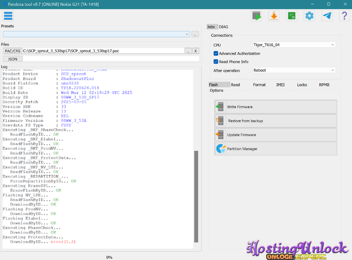
Task: Open the Partition Manager
Action: pyautogui.click(x=275, y=148)
